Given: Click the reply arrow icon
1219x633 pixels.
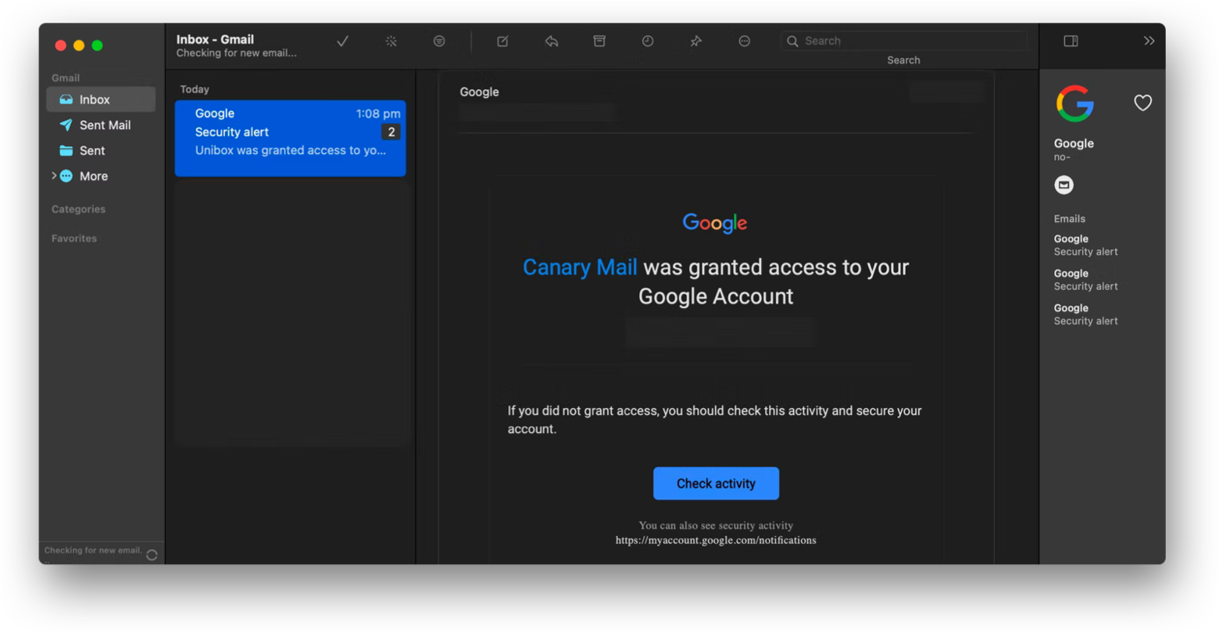Looking at the screenshot, I should (552, 41).
